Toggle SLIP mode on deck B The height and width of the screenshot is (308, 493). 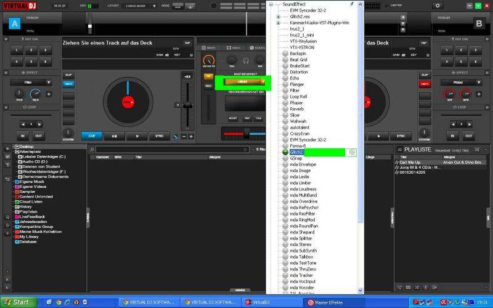[x=425, y=75]
